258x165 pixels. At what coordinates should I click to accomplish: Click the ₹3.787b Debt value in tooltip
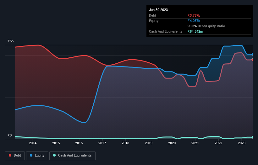coord(194,15)
